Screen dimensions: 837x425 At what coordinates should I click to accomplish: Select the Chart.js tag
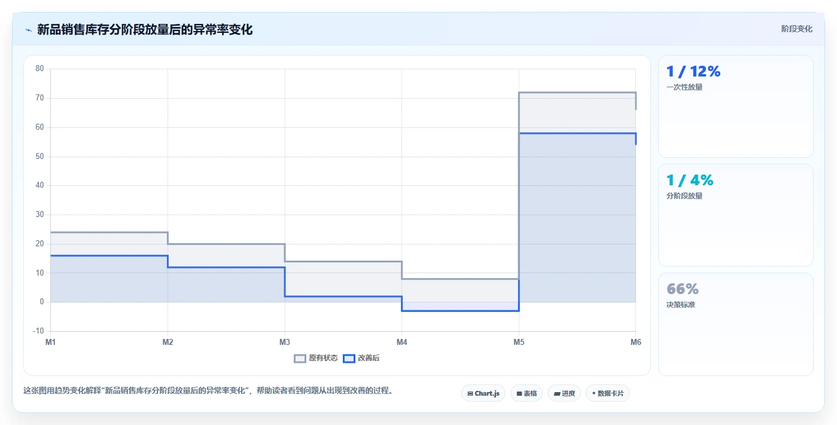483,393
